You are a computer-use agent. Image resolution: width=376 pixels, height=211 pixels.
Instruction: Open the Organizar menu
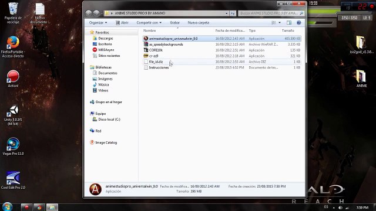coord(98,22)
